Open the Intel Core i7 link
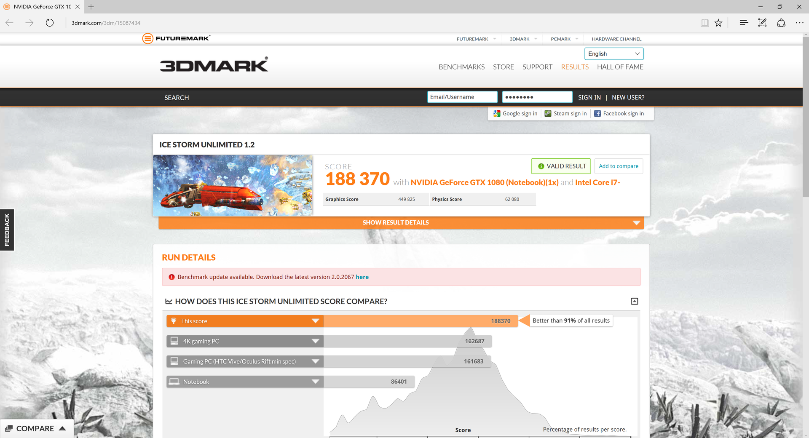The height and width of the screenshot is (438, 809). click(597, 182)
